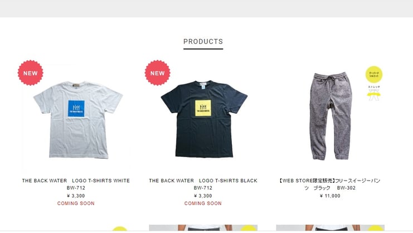Click COMING SOON under black t-shirt
Viewport: 413px width, 233px height.
click(203, 203)
